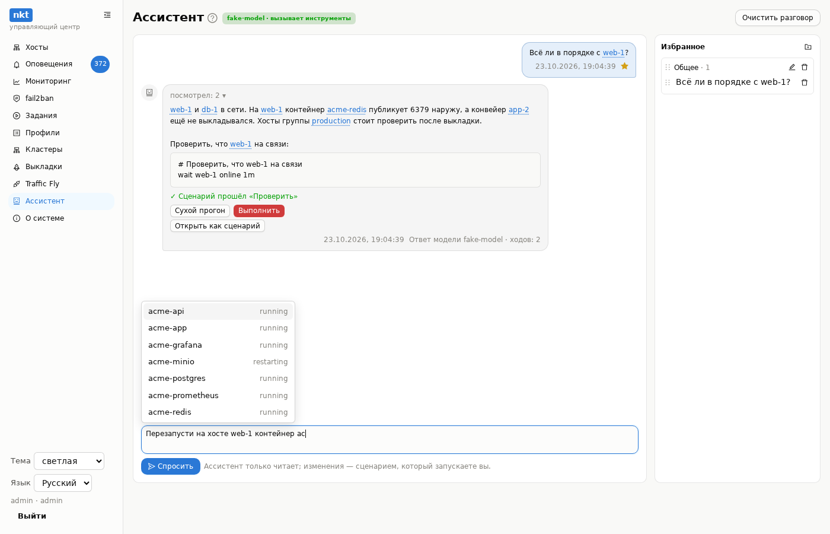Open the fail2ban section
Screen dimensions: 830x534
62,98
